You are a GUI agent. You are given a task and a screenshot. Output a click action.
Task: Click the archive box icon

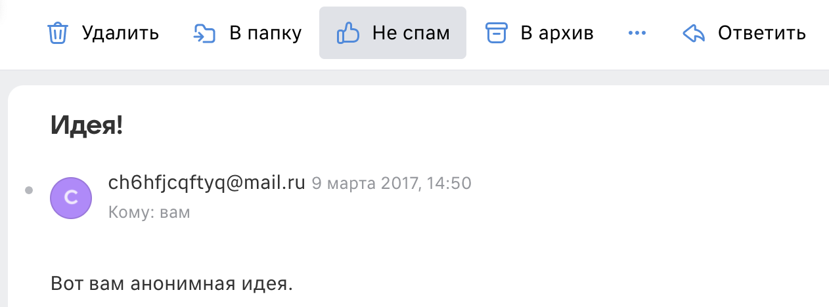(x=497, y=33)
